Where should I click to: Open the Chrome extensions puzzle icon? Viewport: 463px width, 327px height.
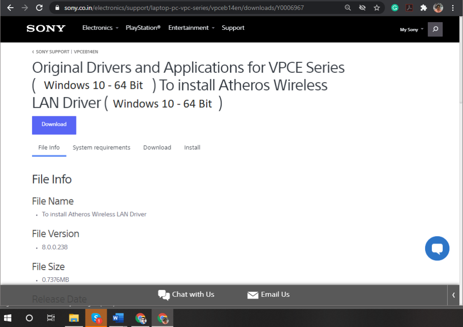click(423, 8)
